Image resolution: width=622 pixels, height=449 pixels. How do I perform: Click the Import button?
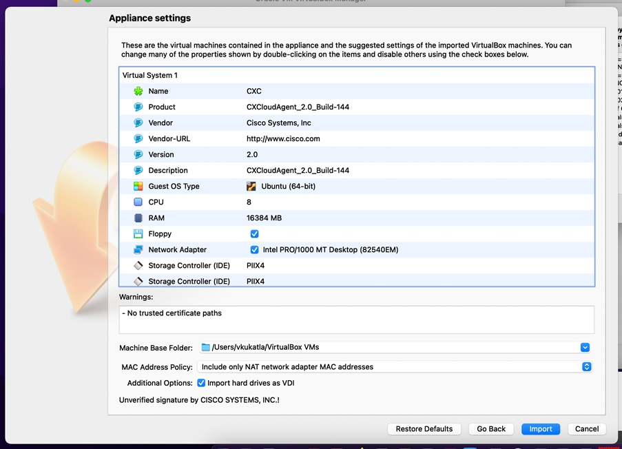[541, 429]
